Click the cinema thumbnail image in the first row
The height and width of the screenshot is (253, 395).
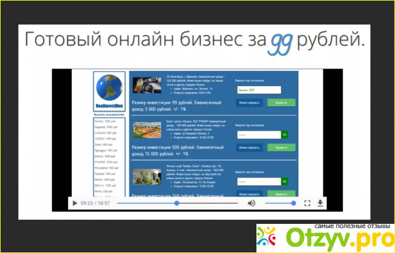click(x=147, y=84)
